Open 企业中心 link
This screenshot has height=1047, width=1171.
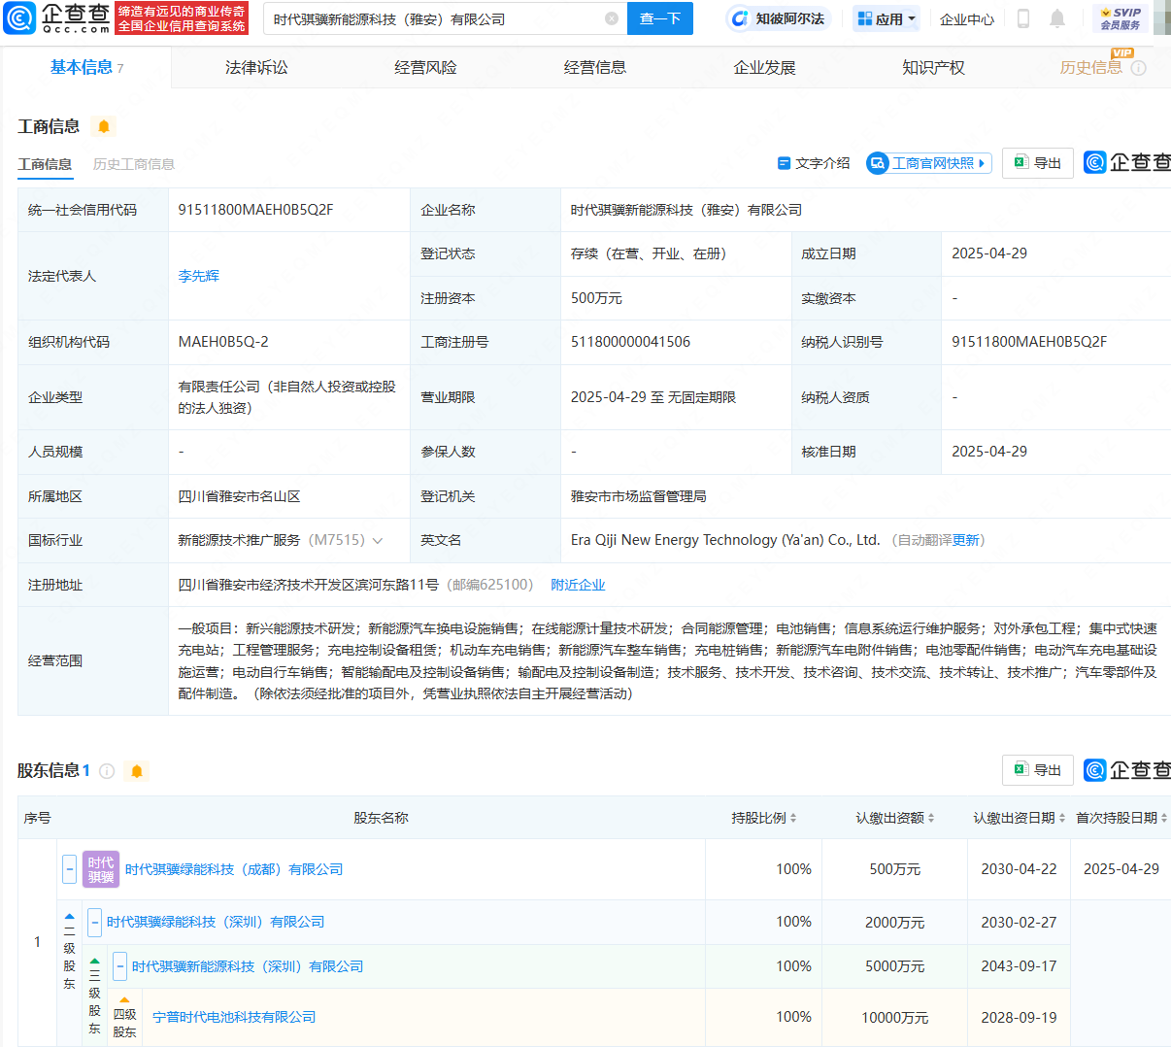click(x=967, y=18)
